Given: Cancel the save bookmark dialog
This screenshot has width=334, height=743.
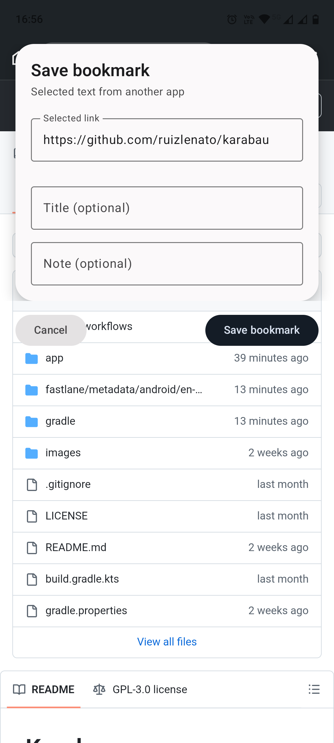Looking at the screenshot, I should click(x=51, y=330).
